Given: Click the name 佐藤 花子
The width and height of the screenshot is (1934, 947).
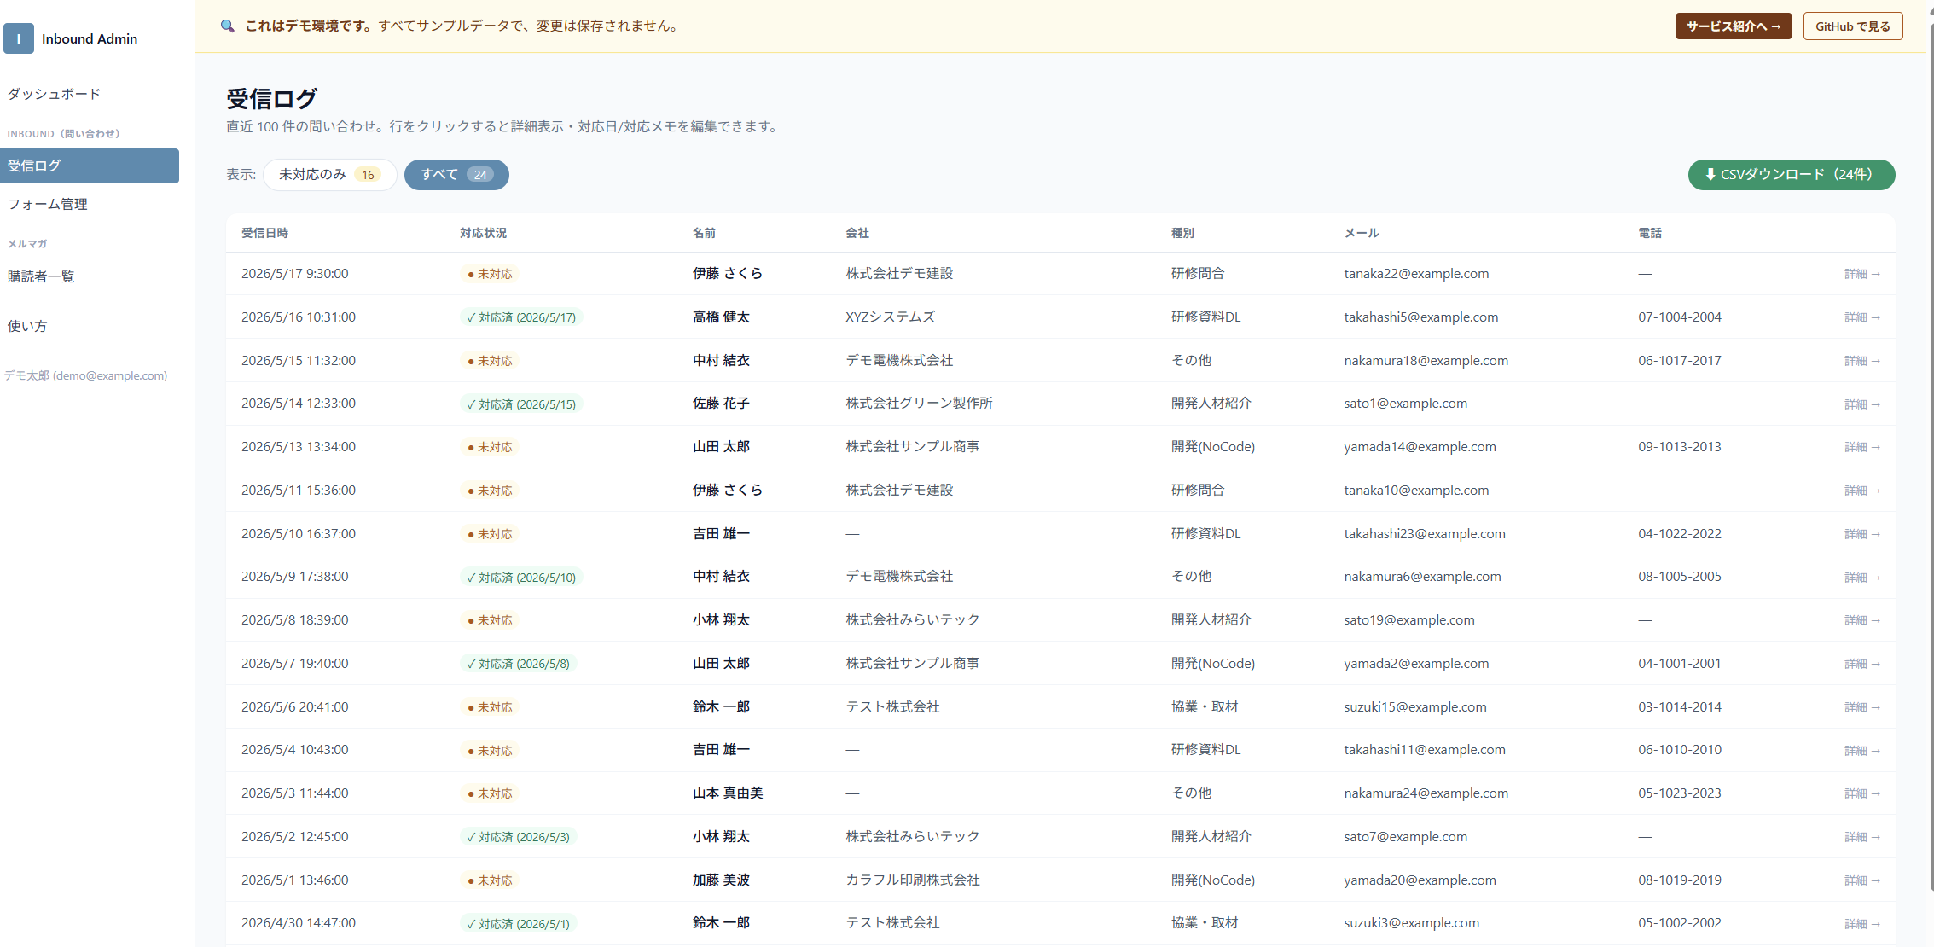Looking at the screenshot, I should click(721, 404).
